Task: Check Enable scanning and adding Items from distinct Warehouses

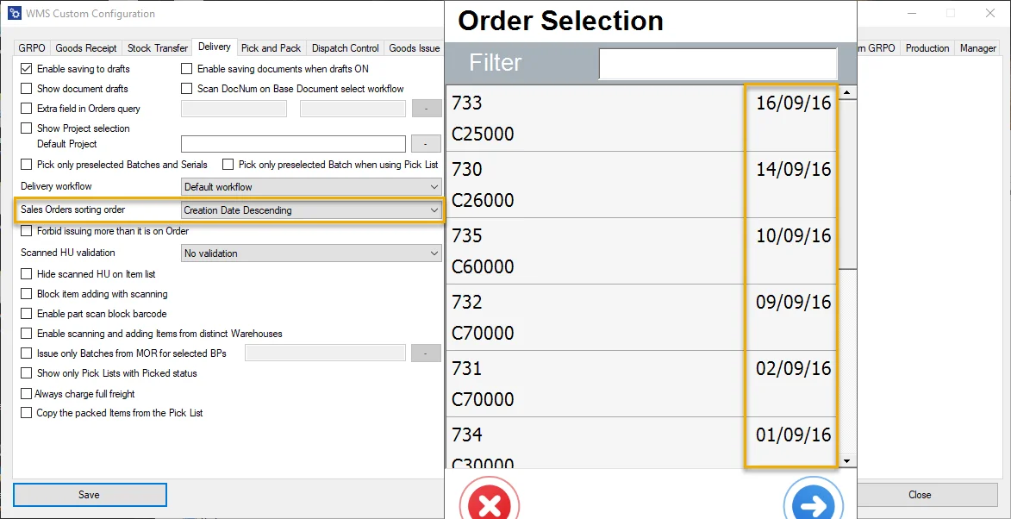Action: pos(27,334)
